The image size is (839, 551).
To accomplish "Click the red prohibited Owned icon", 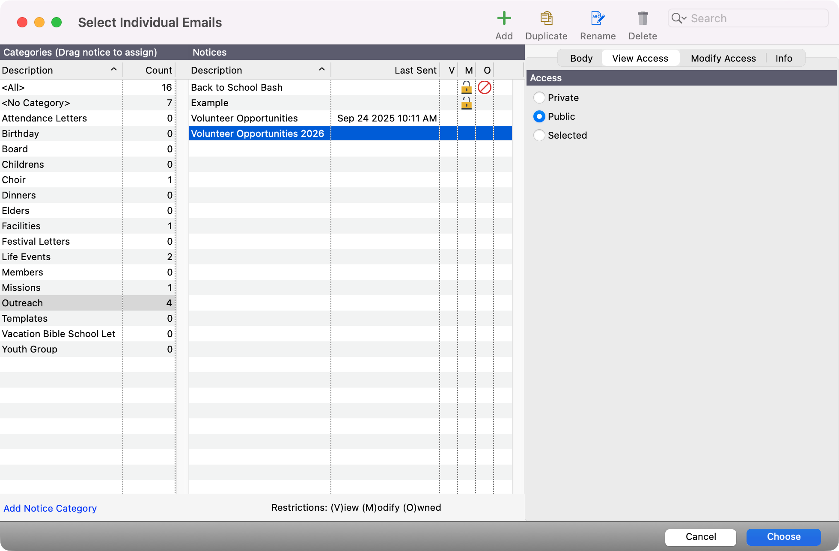I will pyautogui.click(x=484, y=88).
